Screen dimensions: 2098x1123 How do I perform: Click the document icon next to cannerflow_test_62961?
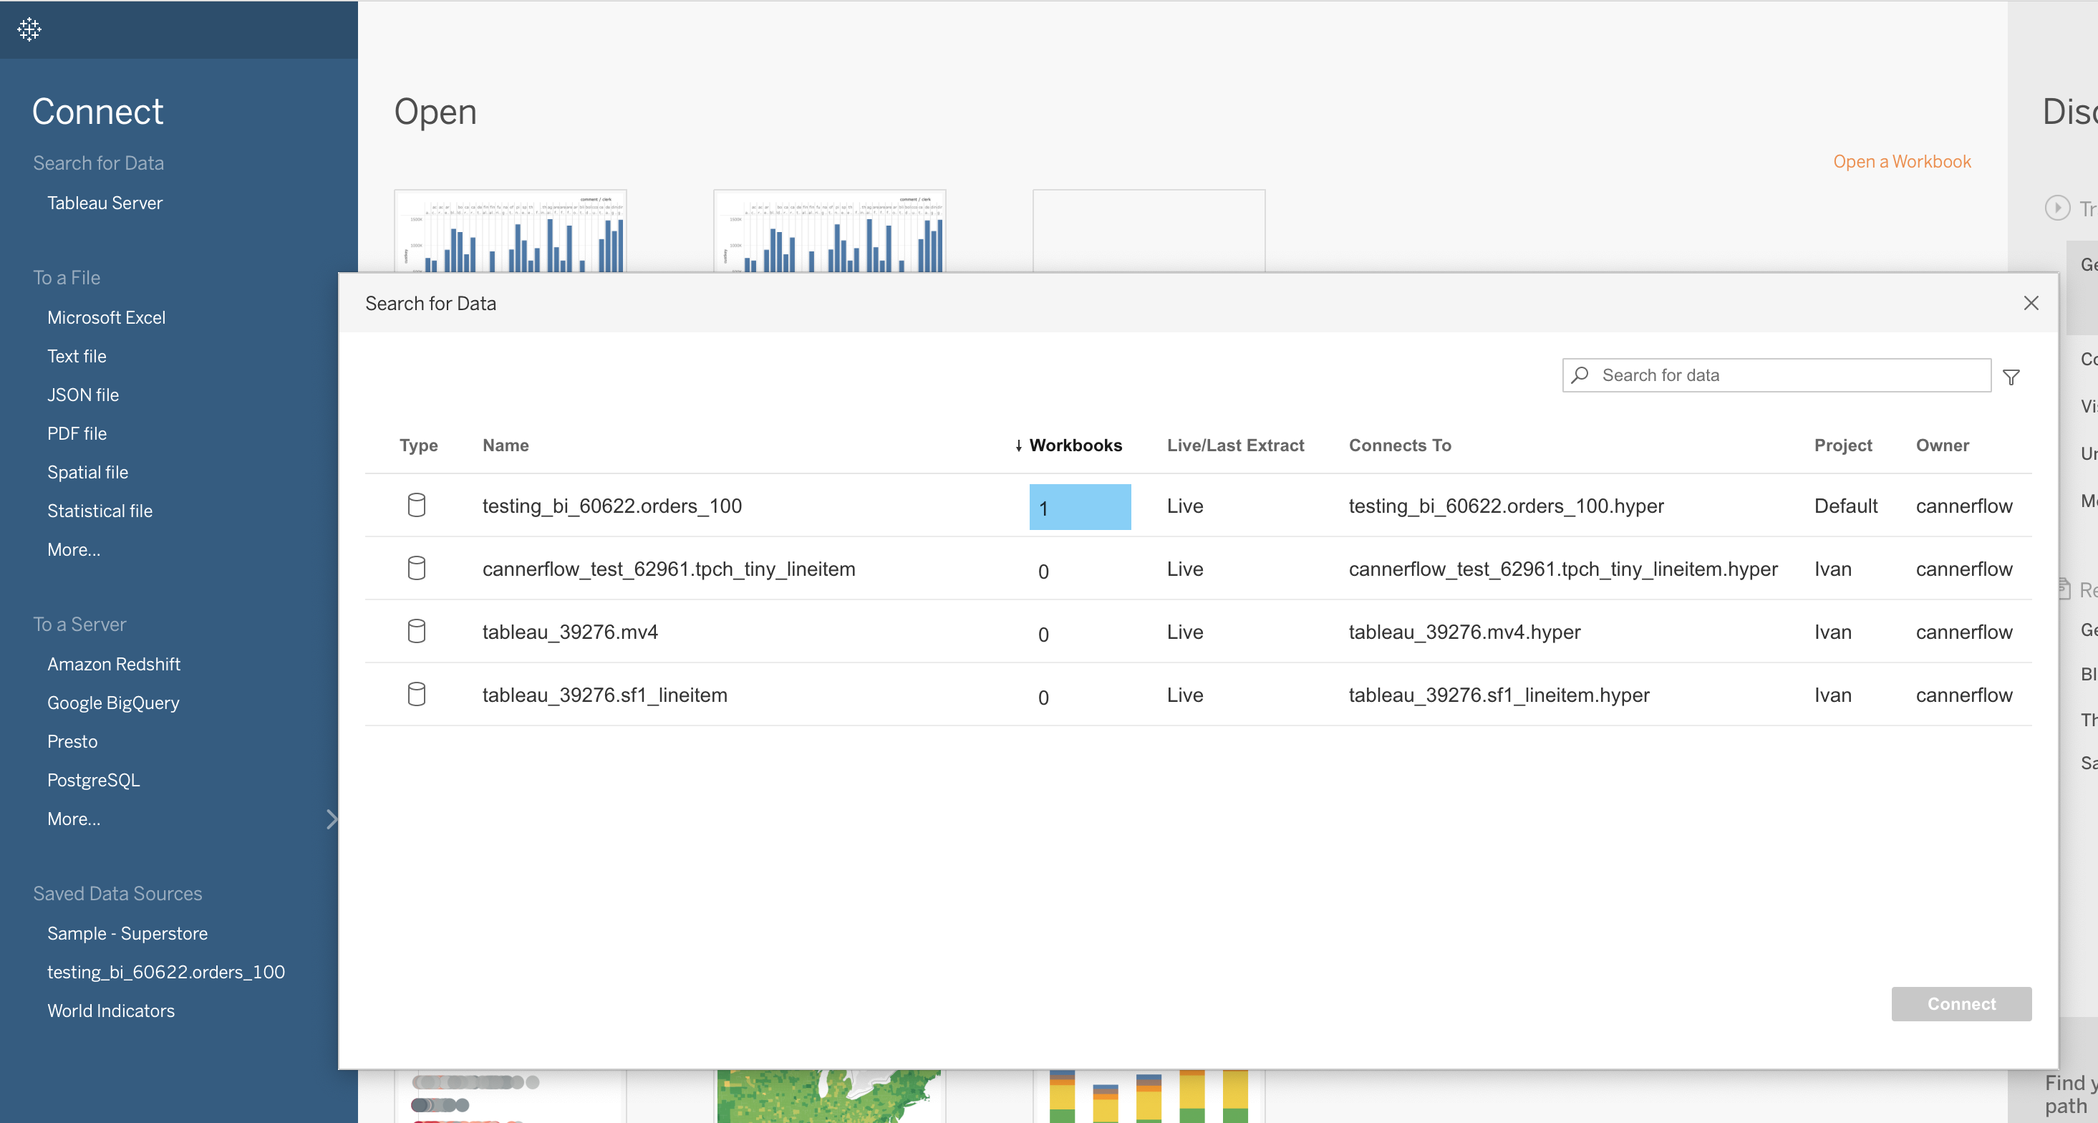pyautogui.click(x=416, y=567)
